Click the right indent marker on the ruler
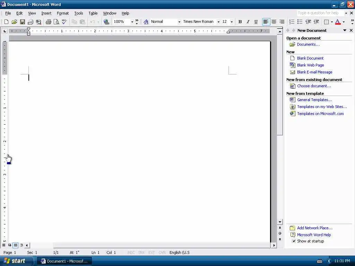 coord(228,32)
